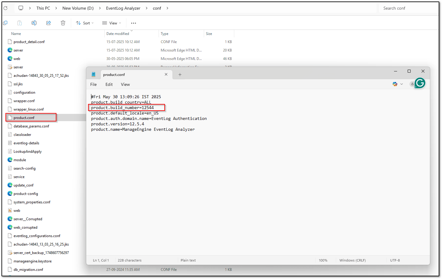Select the product_detail.conf file
The image size is (442, 279).
(29, 42)
